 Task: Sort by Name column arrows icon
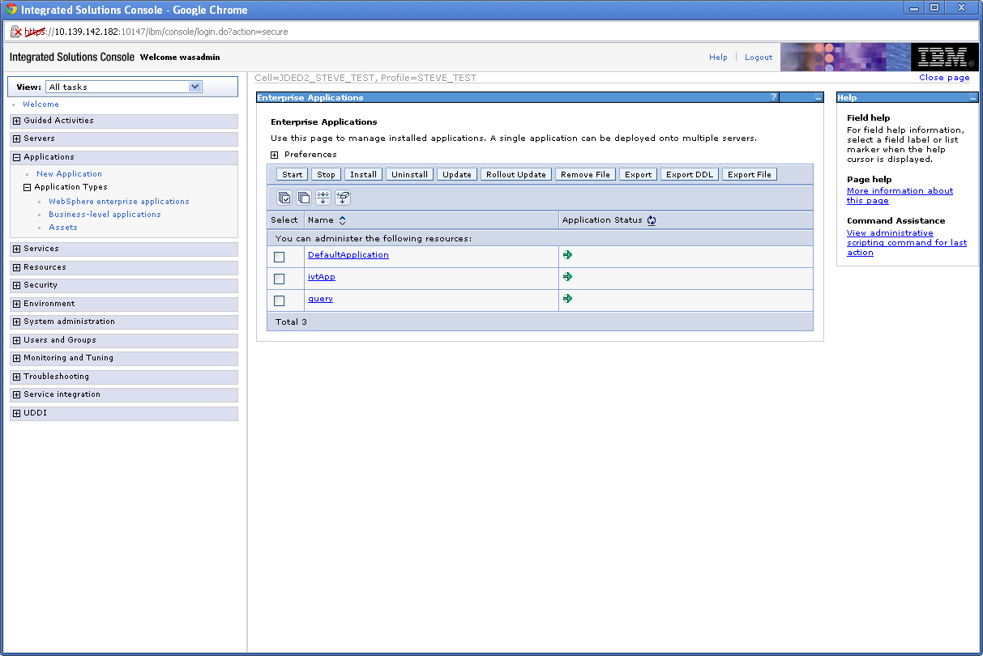pyautogui.click(x=342, y=220)
